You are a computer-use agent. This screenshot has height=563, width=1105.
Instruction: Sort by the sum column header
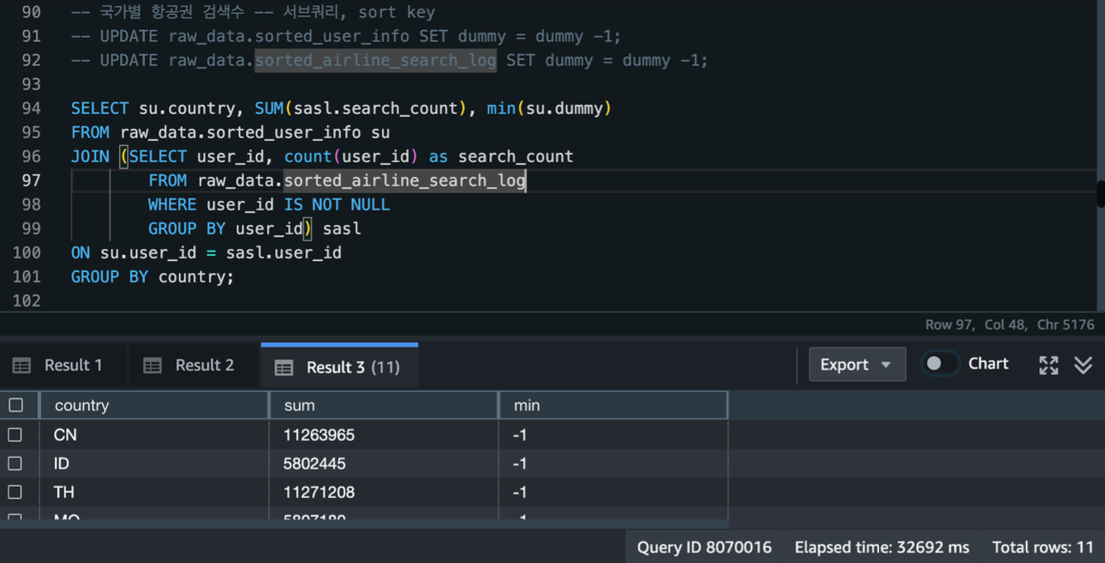(x=384, y=405)
